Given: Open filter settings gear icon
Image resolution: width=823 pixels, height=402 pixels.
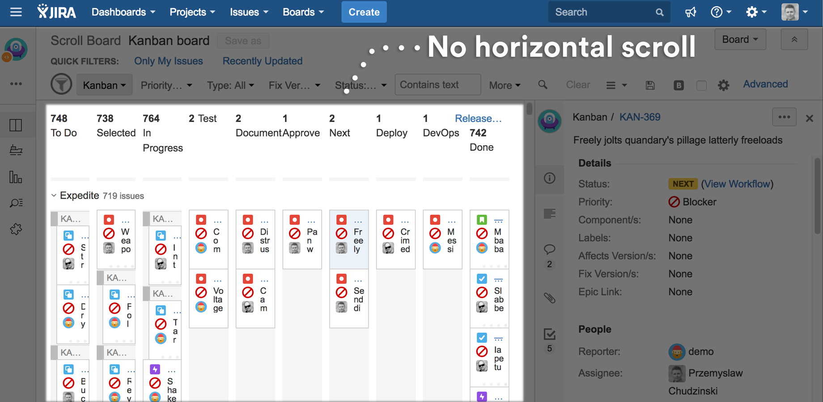Looking at the screenshot, I should (x=723, y=85).
